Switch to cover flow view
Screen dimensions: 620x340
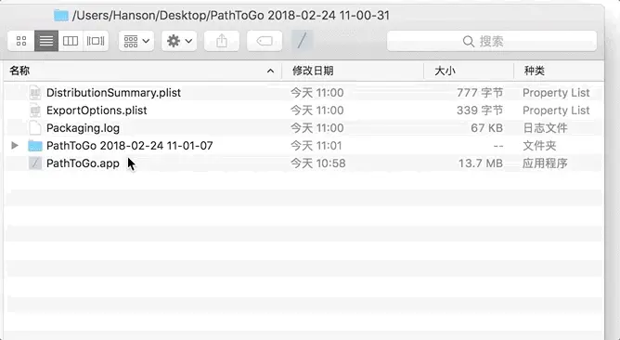coord(96,41)
